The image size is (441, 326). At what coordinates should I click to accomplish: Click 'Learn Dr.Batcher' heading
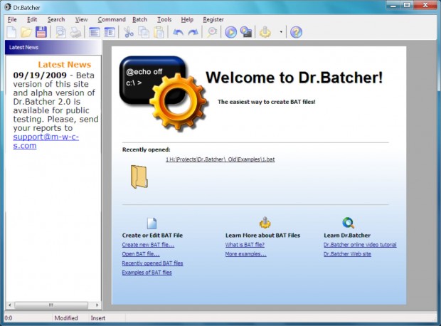tap(347, 236)
